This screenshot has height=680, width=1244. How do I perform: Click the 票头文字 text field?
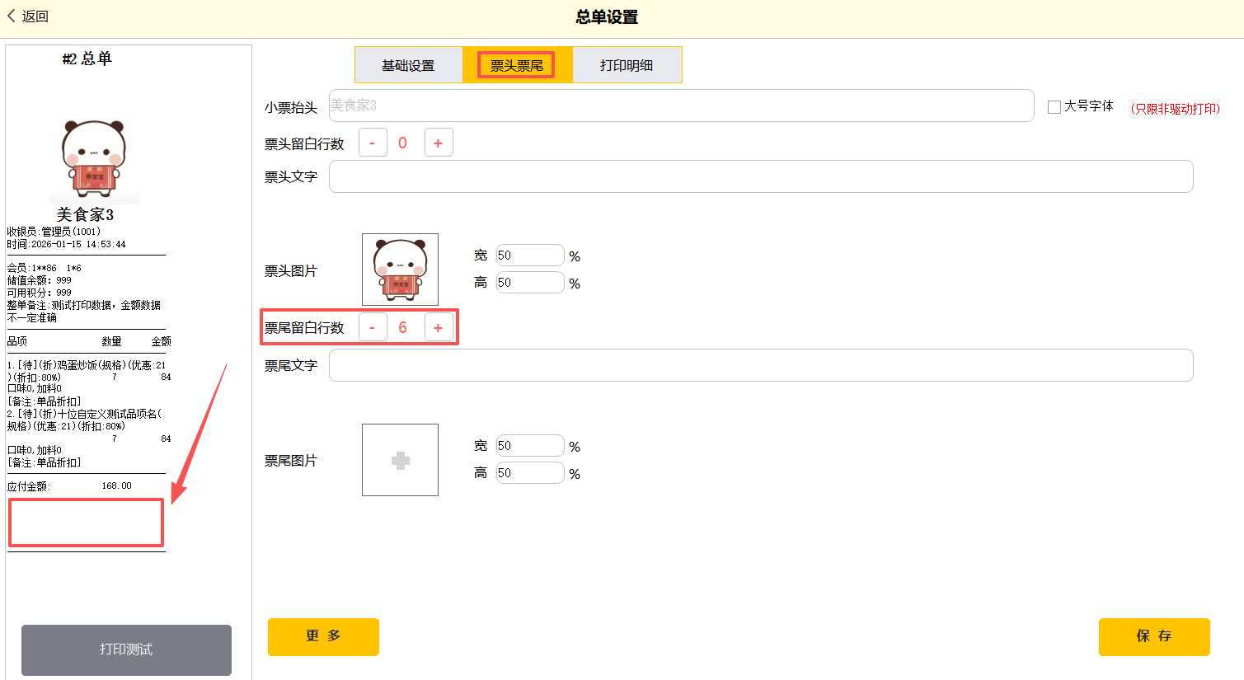[x=760, y=176]
